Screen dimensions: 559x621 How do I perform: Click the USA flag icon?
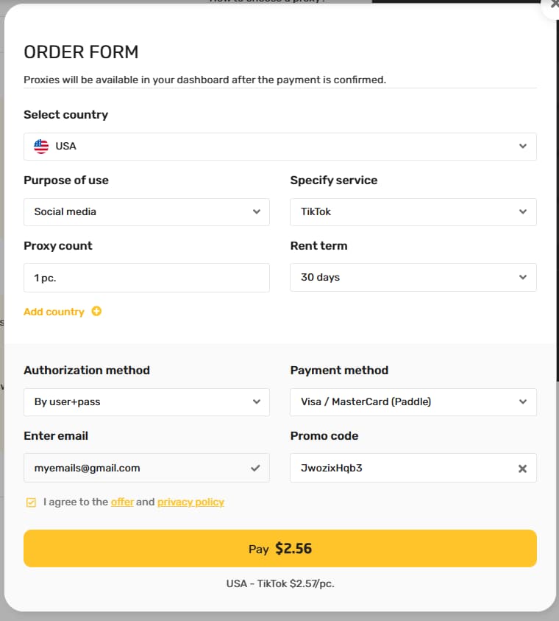[41, 146]
